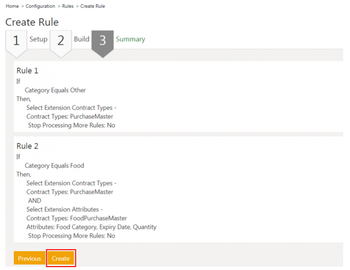Select the Summary step label
The image size is (350, 270).
[130, 39]
